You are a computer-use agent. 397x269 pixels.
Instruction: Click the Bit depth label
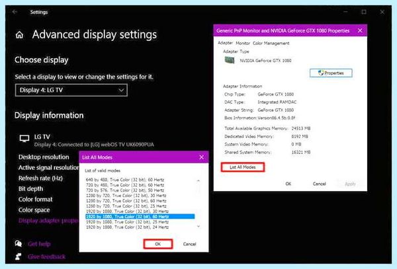tap(30, 189)
